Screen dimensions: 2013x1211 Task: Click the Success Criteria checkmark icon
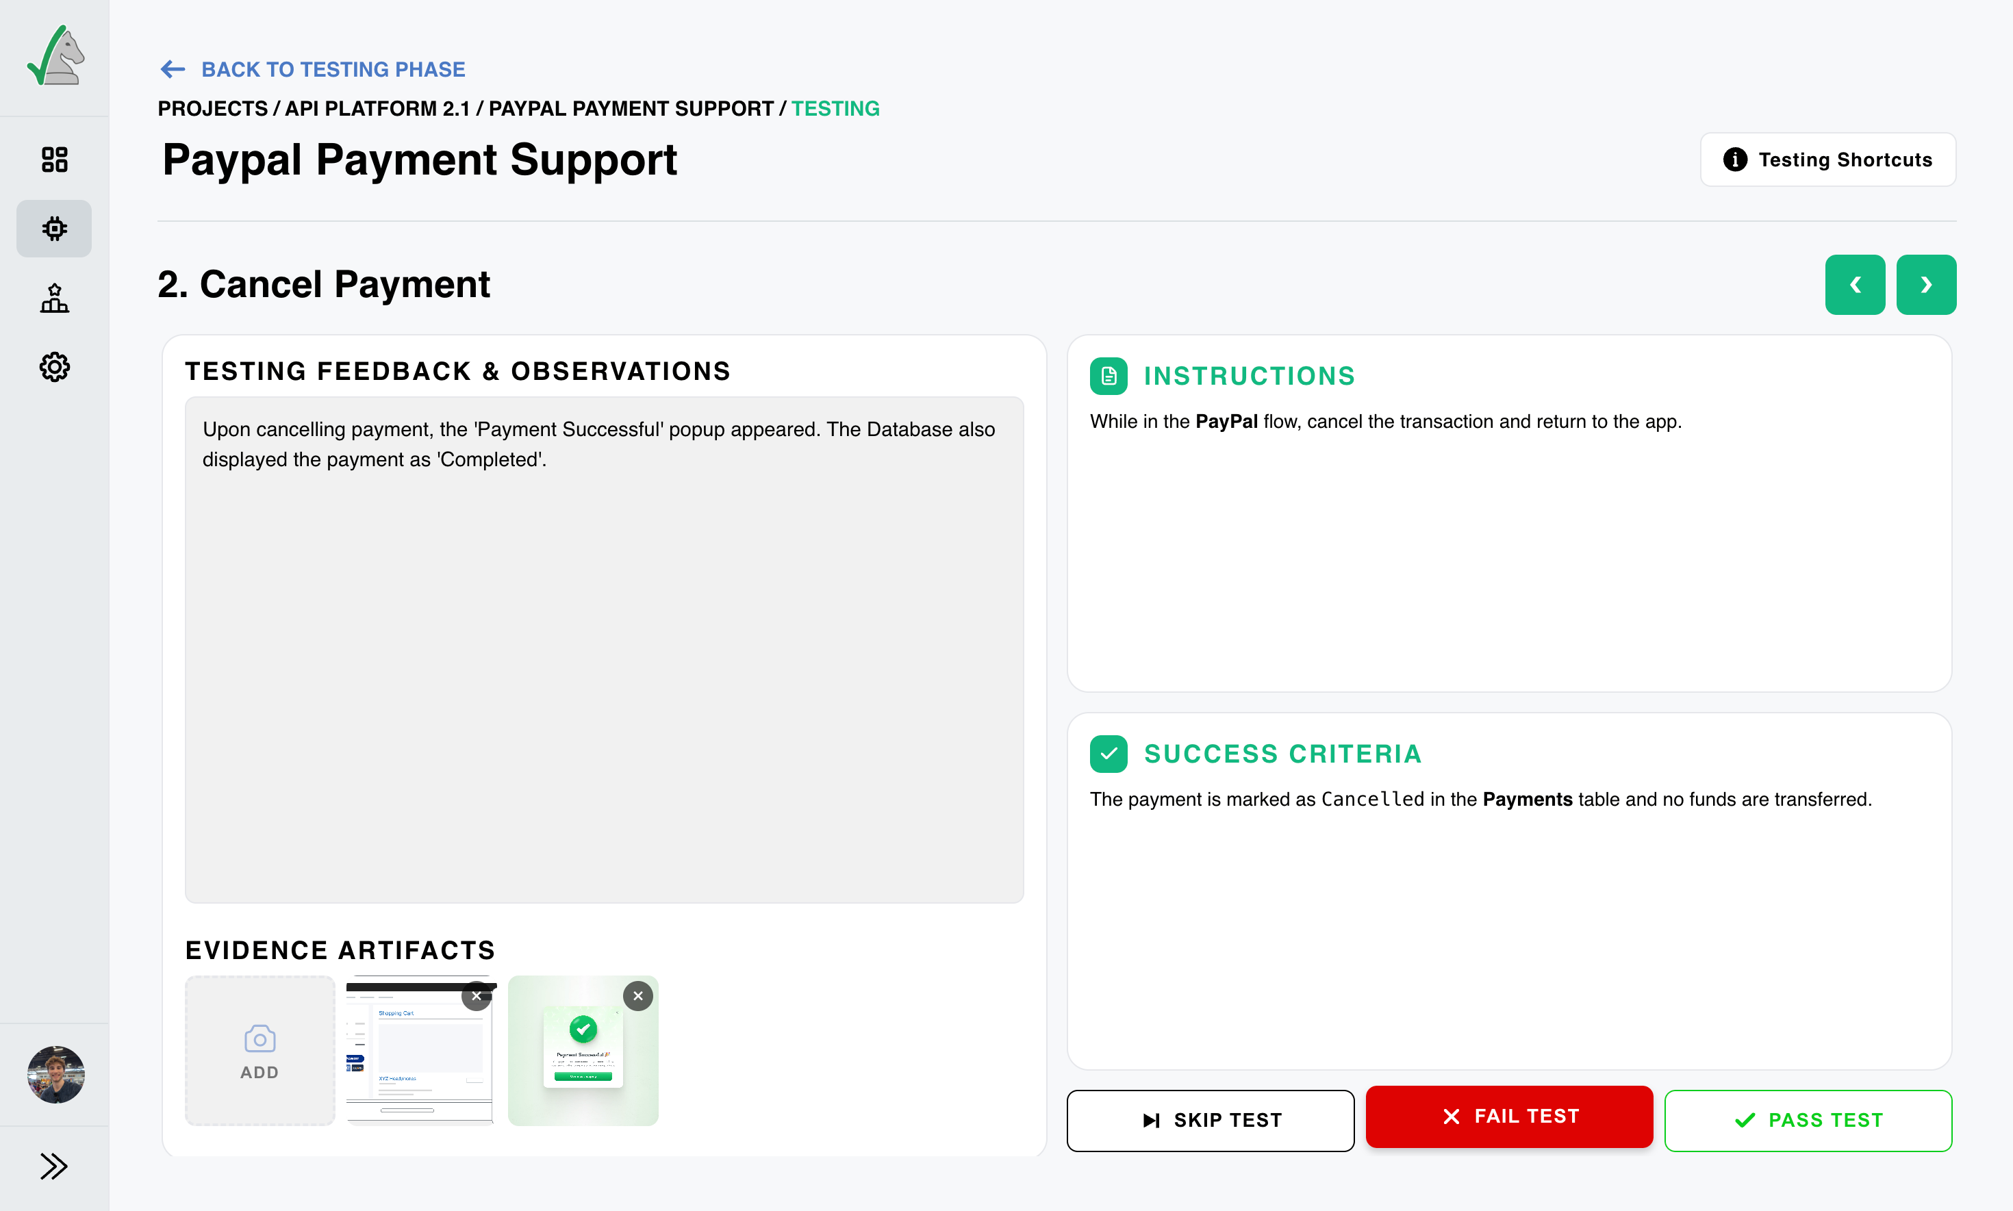(1108, 754)
